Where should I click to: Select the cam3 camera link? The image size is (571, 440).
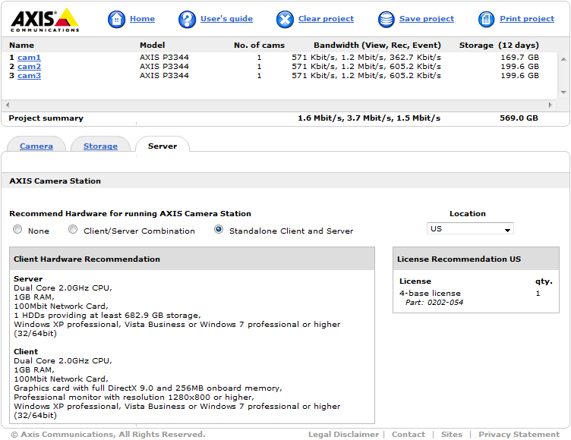pyautogui.click(x=30, y=76)
